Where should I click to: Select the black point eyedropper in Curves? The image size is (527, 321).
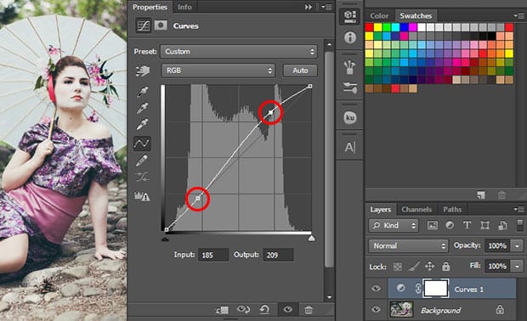[143, 92]
